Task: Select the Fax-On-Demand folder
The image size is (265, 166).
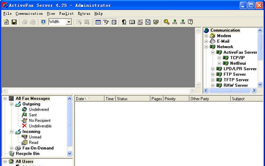Action: (38, 148)
